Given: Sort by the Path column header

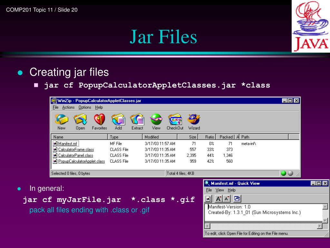Looking at the screenshot, I should pos(264,137).
